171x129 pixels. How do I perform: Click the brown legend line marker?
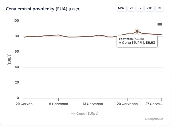pyautogui.click(x=73, y=114)
